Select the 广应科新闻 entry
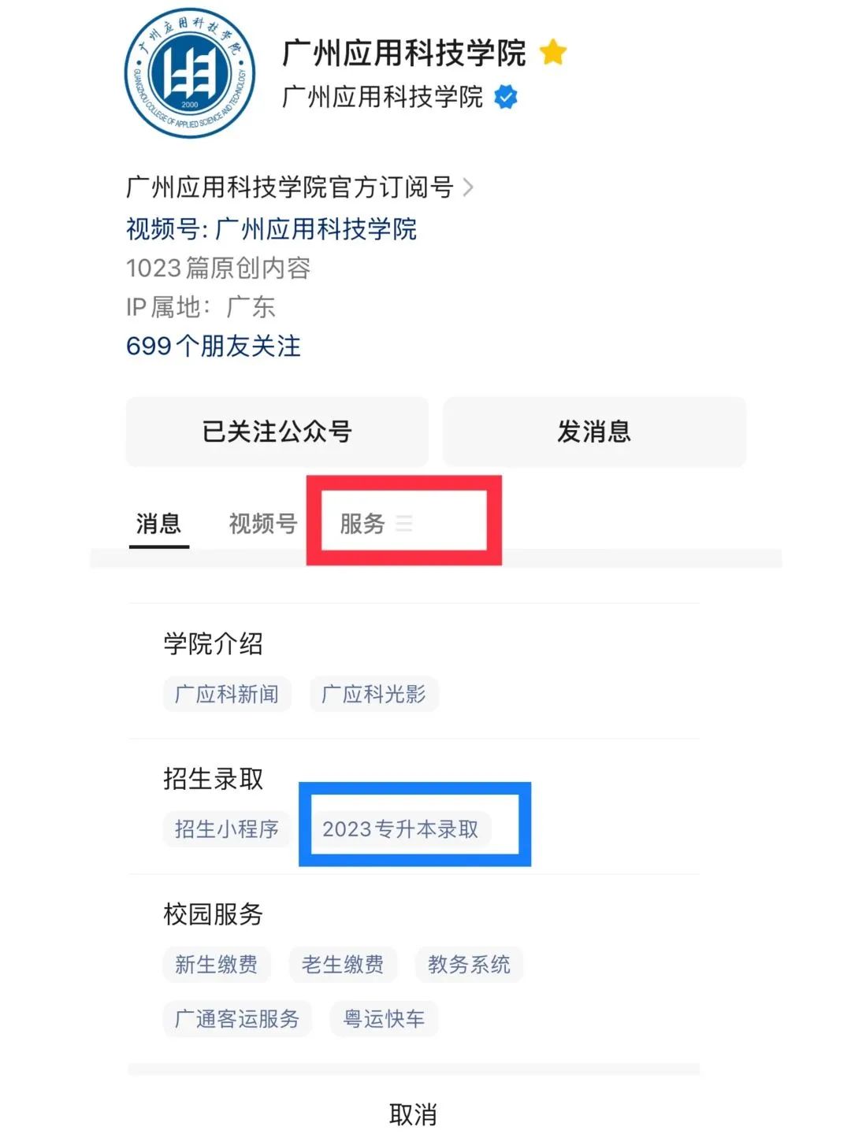The width and height of the screenshot is (851, 1134). pyautogui.click(x=226, y=695)
